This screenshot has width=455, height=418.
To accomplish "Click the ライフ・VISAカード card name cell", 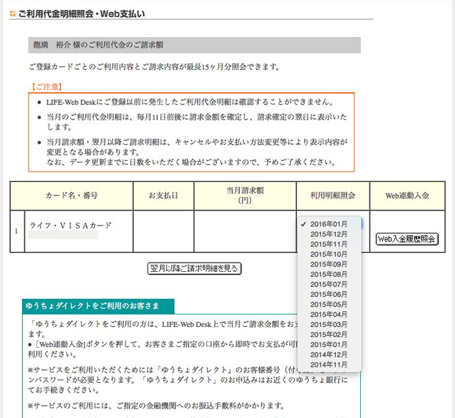I will [70, 226].
